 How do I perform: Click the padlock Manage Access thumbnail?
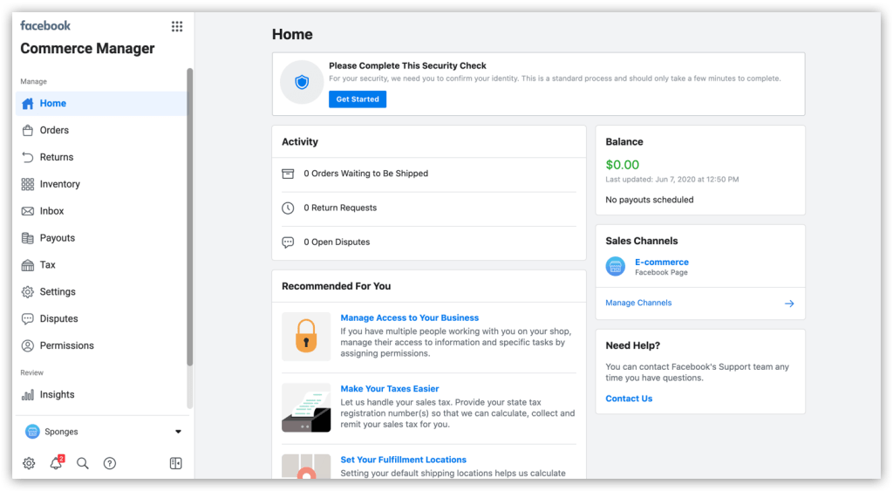(x=306, y=336)
